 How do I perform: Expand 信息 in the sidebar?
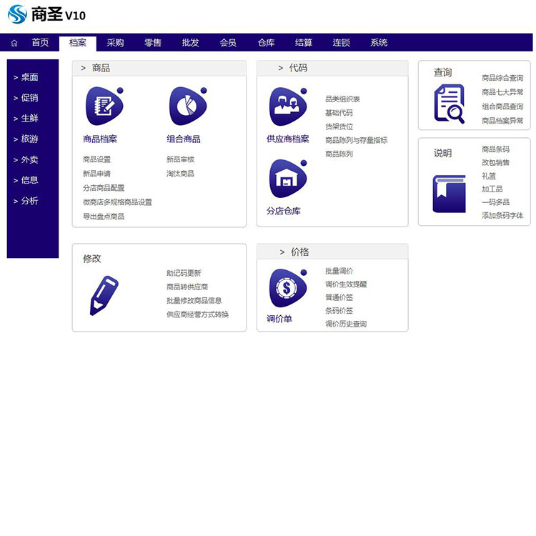[x=26, y=180]
